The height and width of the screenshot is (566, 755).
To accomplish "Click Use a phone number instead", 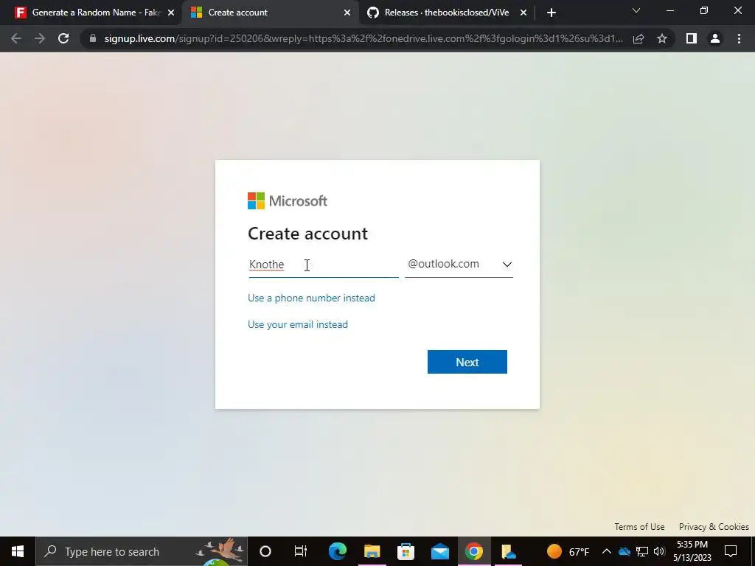I will [312, 298].
